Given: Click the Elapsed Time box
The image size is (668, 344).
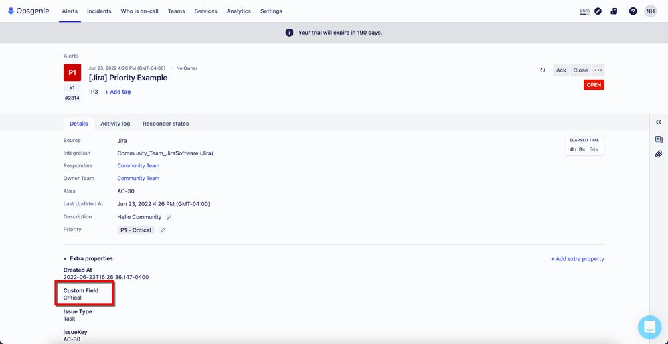Looking at the screenshot, I should click(x=584, y=146).
